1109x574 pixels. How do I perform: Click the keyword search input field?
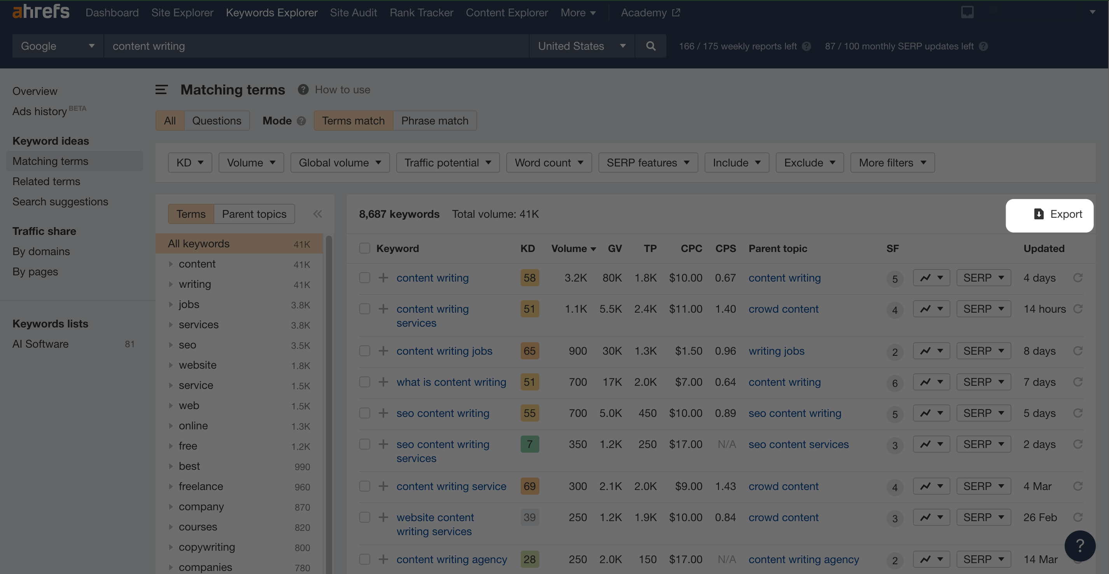coord(316,46)
